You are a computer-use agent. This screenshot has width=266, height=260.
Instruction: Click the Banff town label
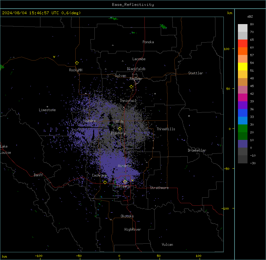tap(38, 175)
